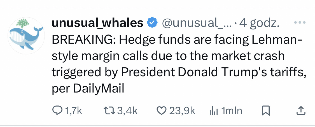315x127 pixels.
Task: Open view analytics bar chart icon
Action: point(214,111)
